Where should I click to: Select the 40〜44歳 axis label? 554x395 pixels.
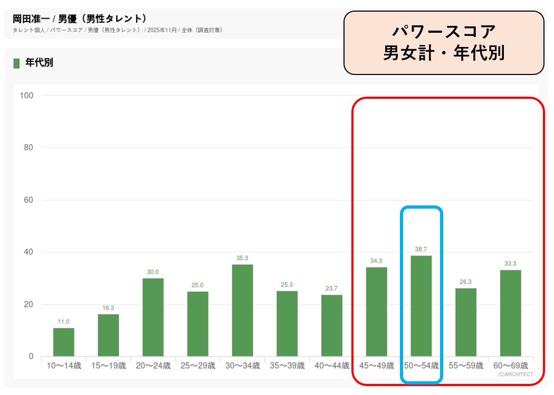click(x=332, y=365)
